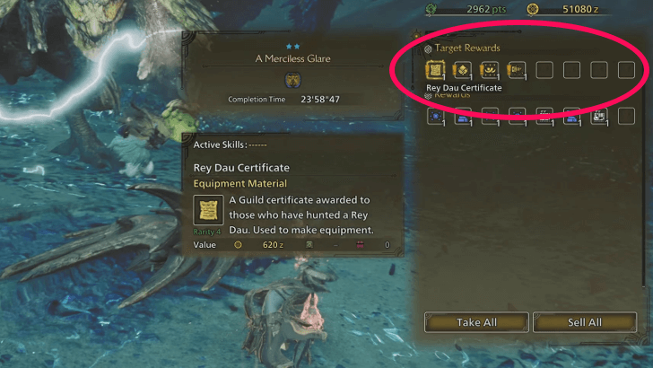Screen dimensions: 653x368
Task: Select the sixth item in Rewards row
Action: 571,117
